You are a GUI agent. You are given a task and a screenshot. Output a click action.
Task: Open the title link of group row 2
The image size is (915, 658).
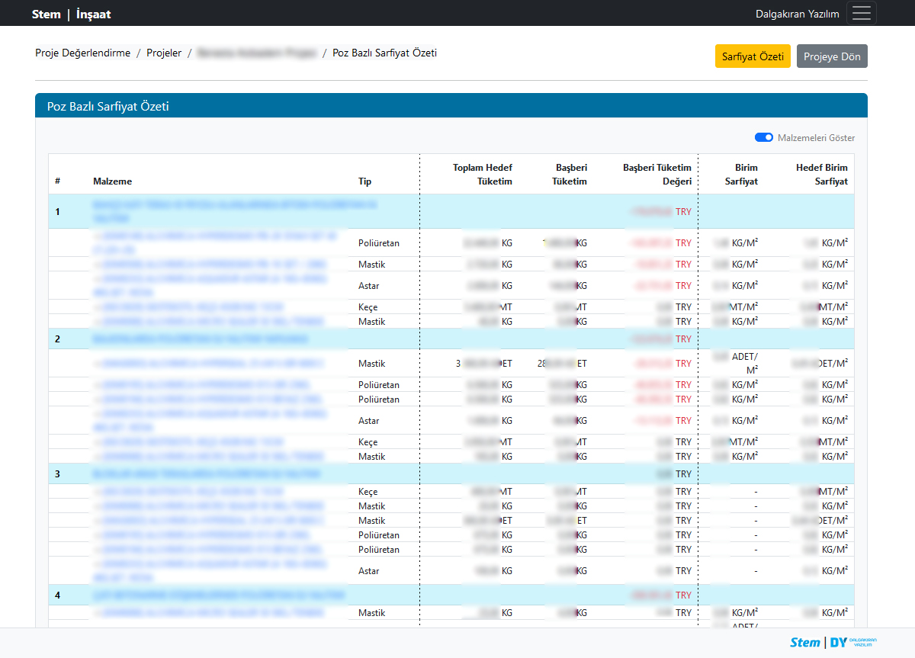pos(201,339)
